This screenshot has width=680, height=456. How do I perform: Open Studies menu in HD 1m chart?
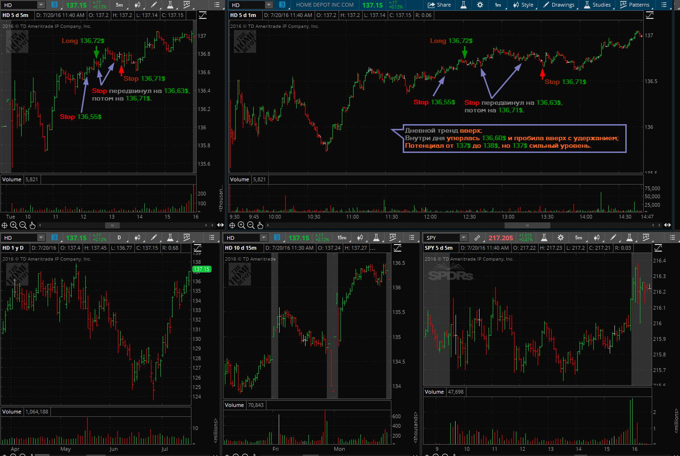[x=597, y=5]
